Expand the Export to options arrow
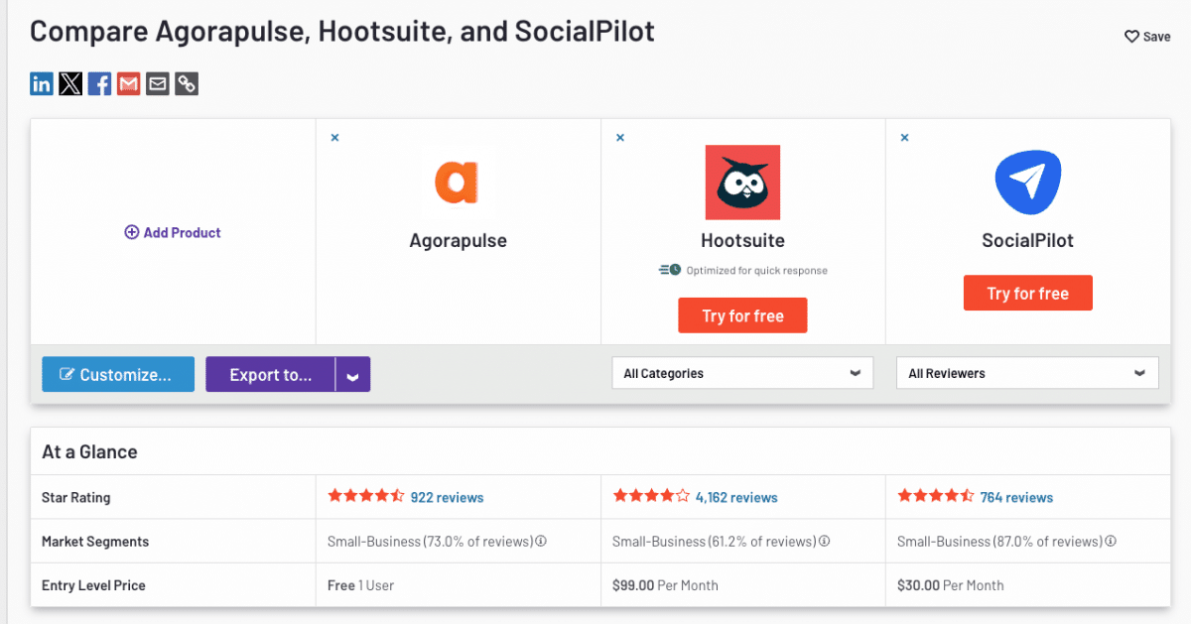Screen dimensions: 1191x624 pos(352,374)
